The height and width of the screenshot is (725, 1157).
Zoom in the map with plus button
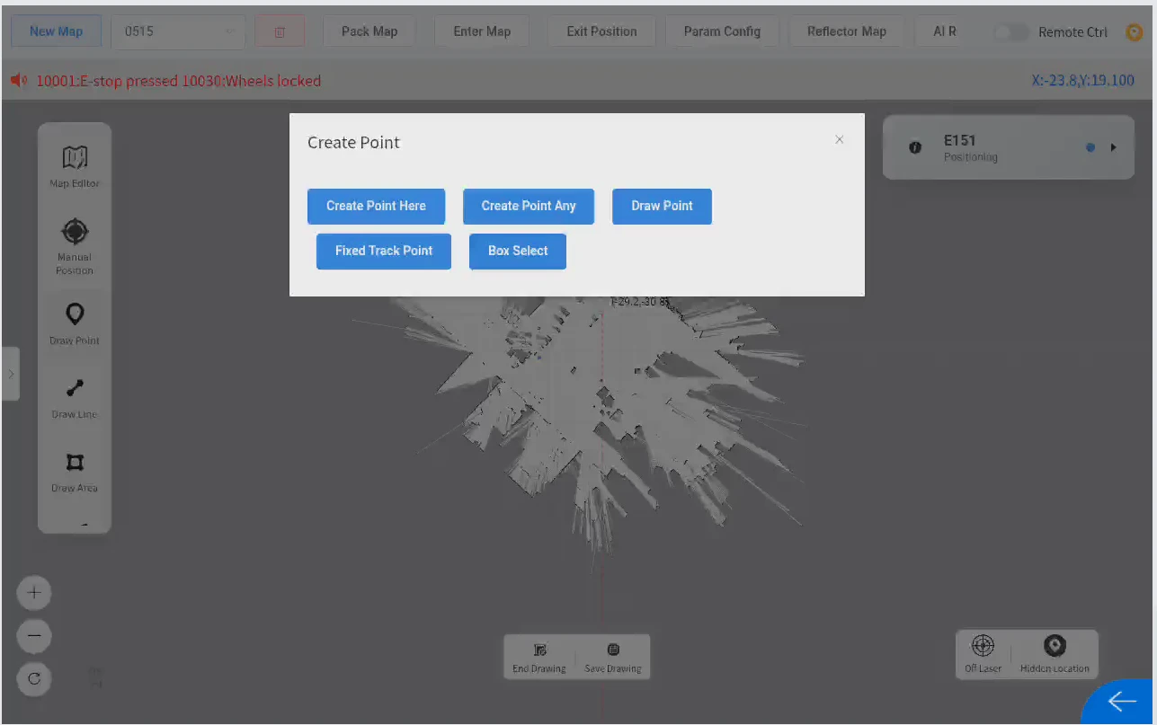34,593
